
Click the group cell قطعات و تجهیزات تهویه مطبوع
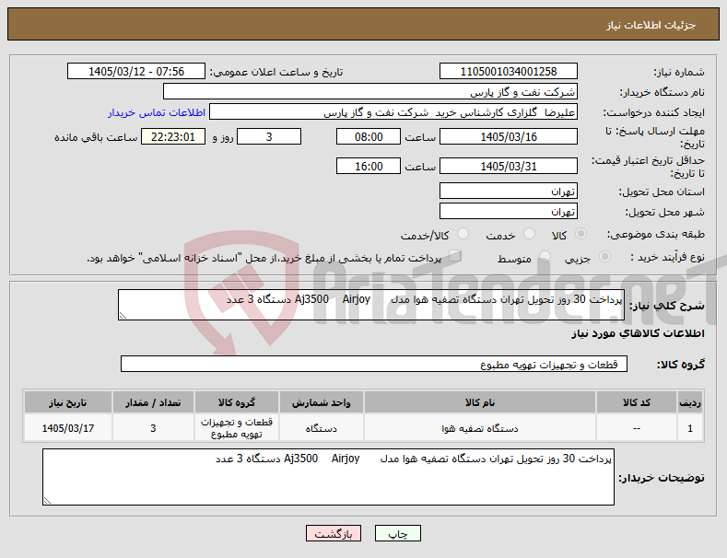click(x=237, y=428)
